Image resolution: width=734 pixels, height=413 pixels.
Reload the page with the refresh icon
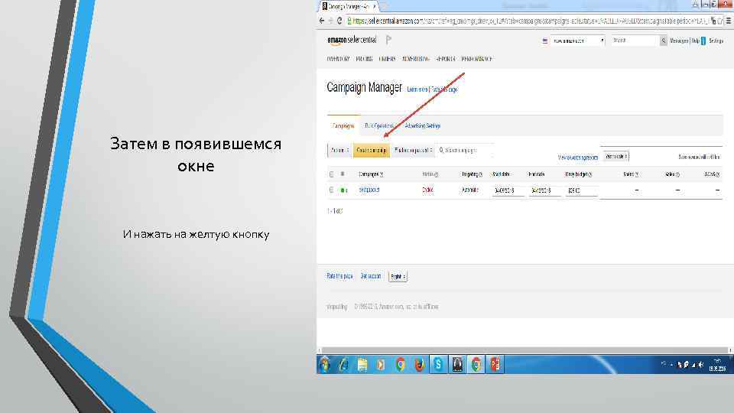pos(339,21)
